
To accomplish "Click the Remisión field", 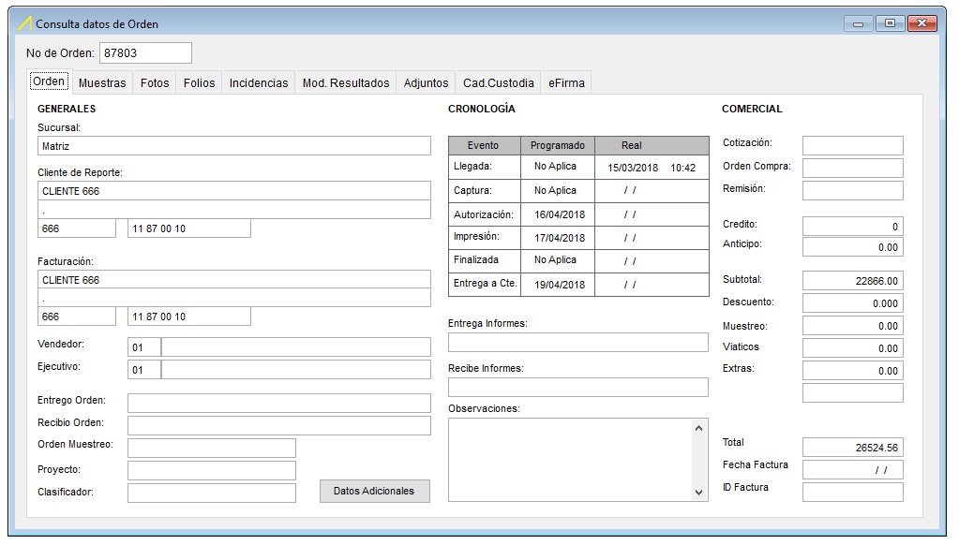I will point(852,191).
